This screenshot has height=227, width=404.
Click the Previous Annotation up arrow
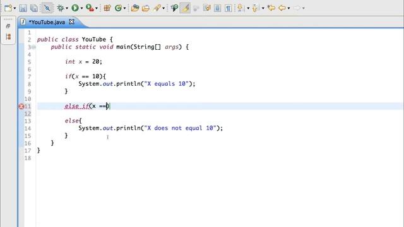click(255, 8)
